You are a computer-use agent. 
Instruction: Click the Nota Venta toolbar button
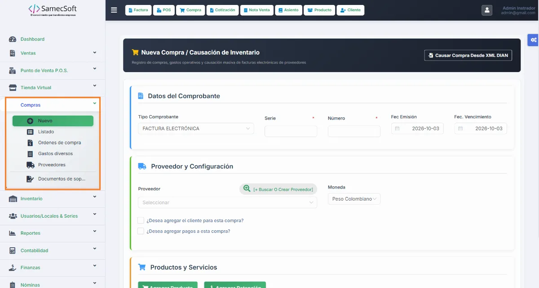click(257, 10)
